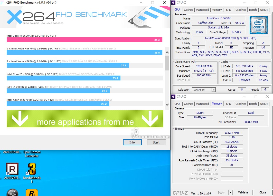
Task: Expand the Tools dropdown arrow in CPU-Z
Action: point(230,192)
